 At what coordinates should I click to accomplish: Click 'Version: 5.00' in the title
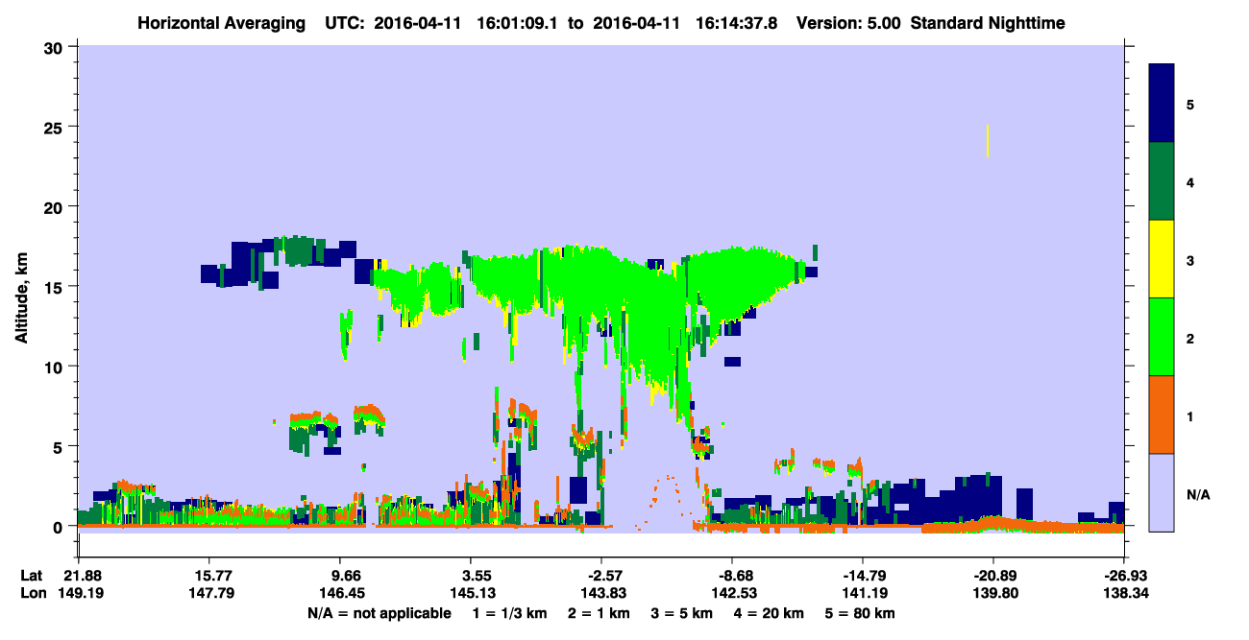pos(848,22)
